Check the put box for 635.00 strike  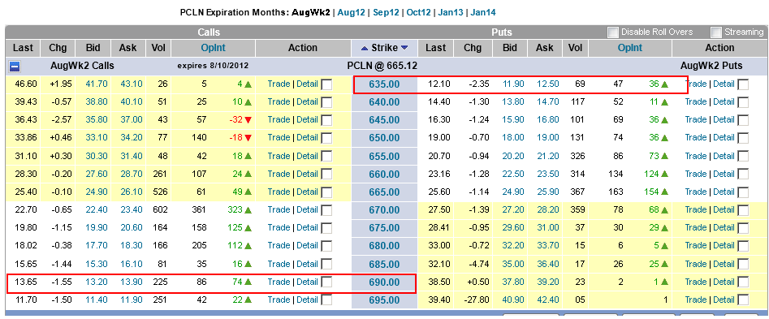pyautogui.click(x=743, y=84)
